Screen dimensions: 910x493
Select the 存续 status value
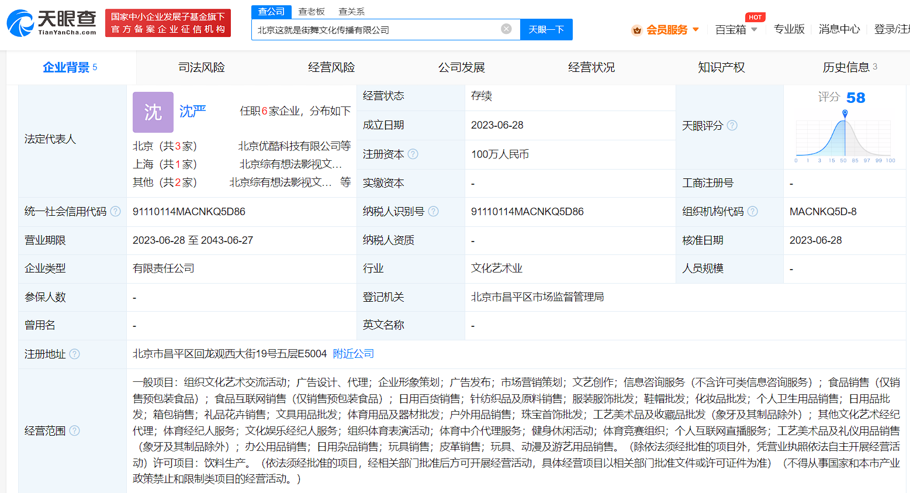point(482,96)
